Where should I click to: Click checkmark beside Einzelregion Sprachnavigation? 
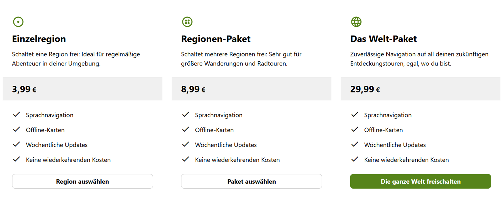tap(17, 114)
